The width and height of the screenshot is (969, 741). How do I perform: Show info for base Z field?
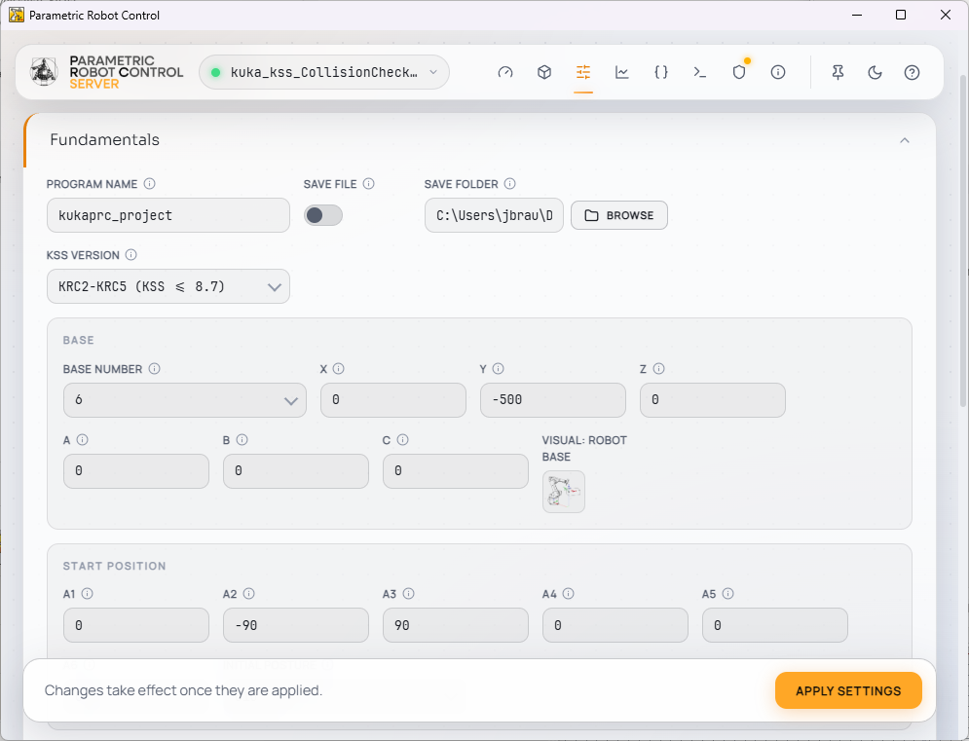(x=658, y=368)
